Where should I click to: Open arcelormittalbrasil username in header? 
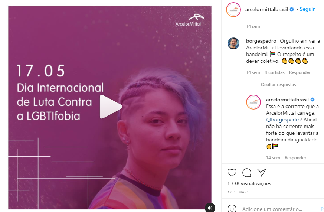266,9
